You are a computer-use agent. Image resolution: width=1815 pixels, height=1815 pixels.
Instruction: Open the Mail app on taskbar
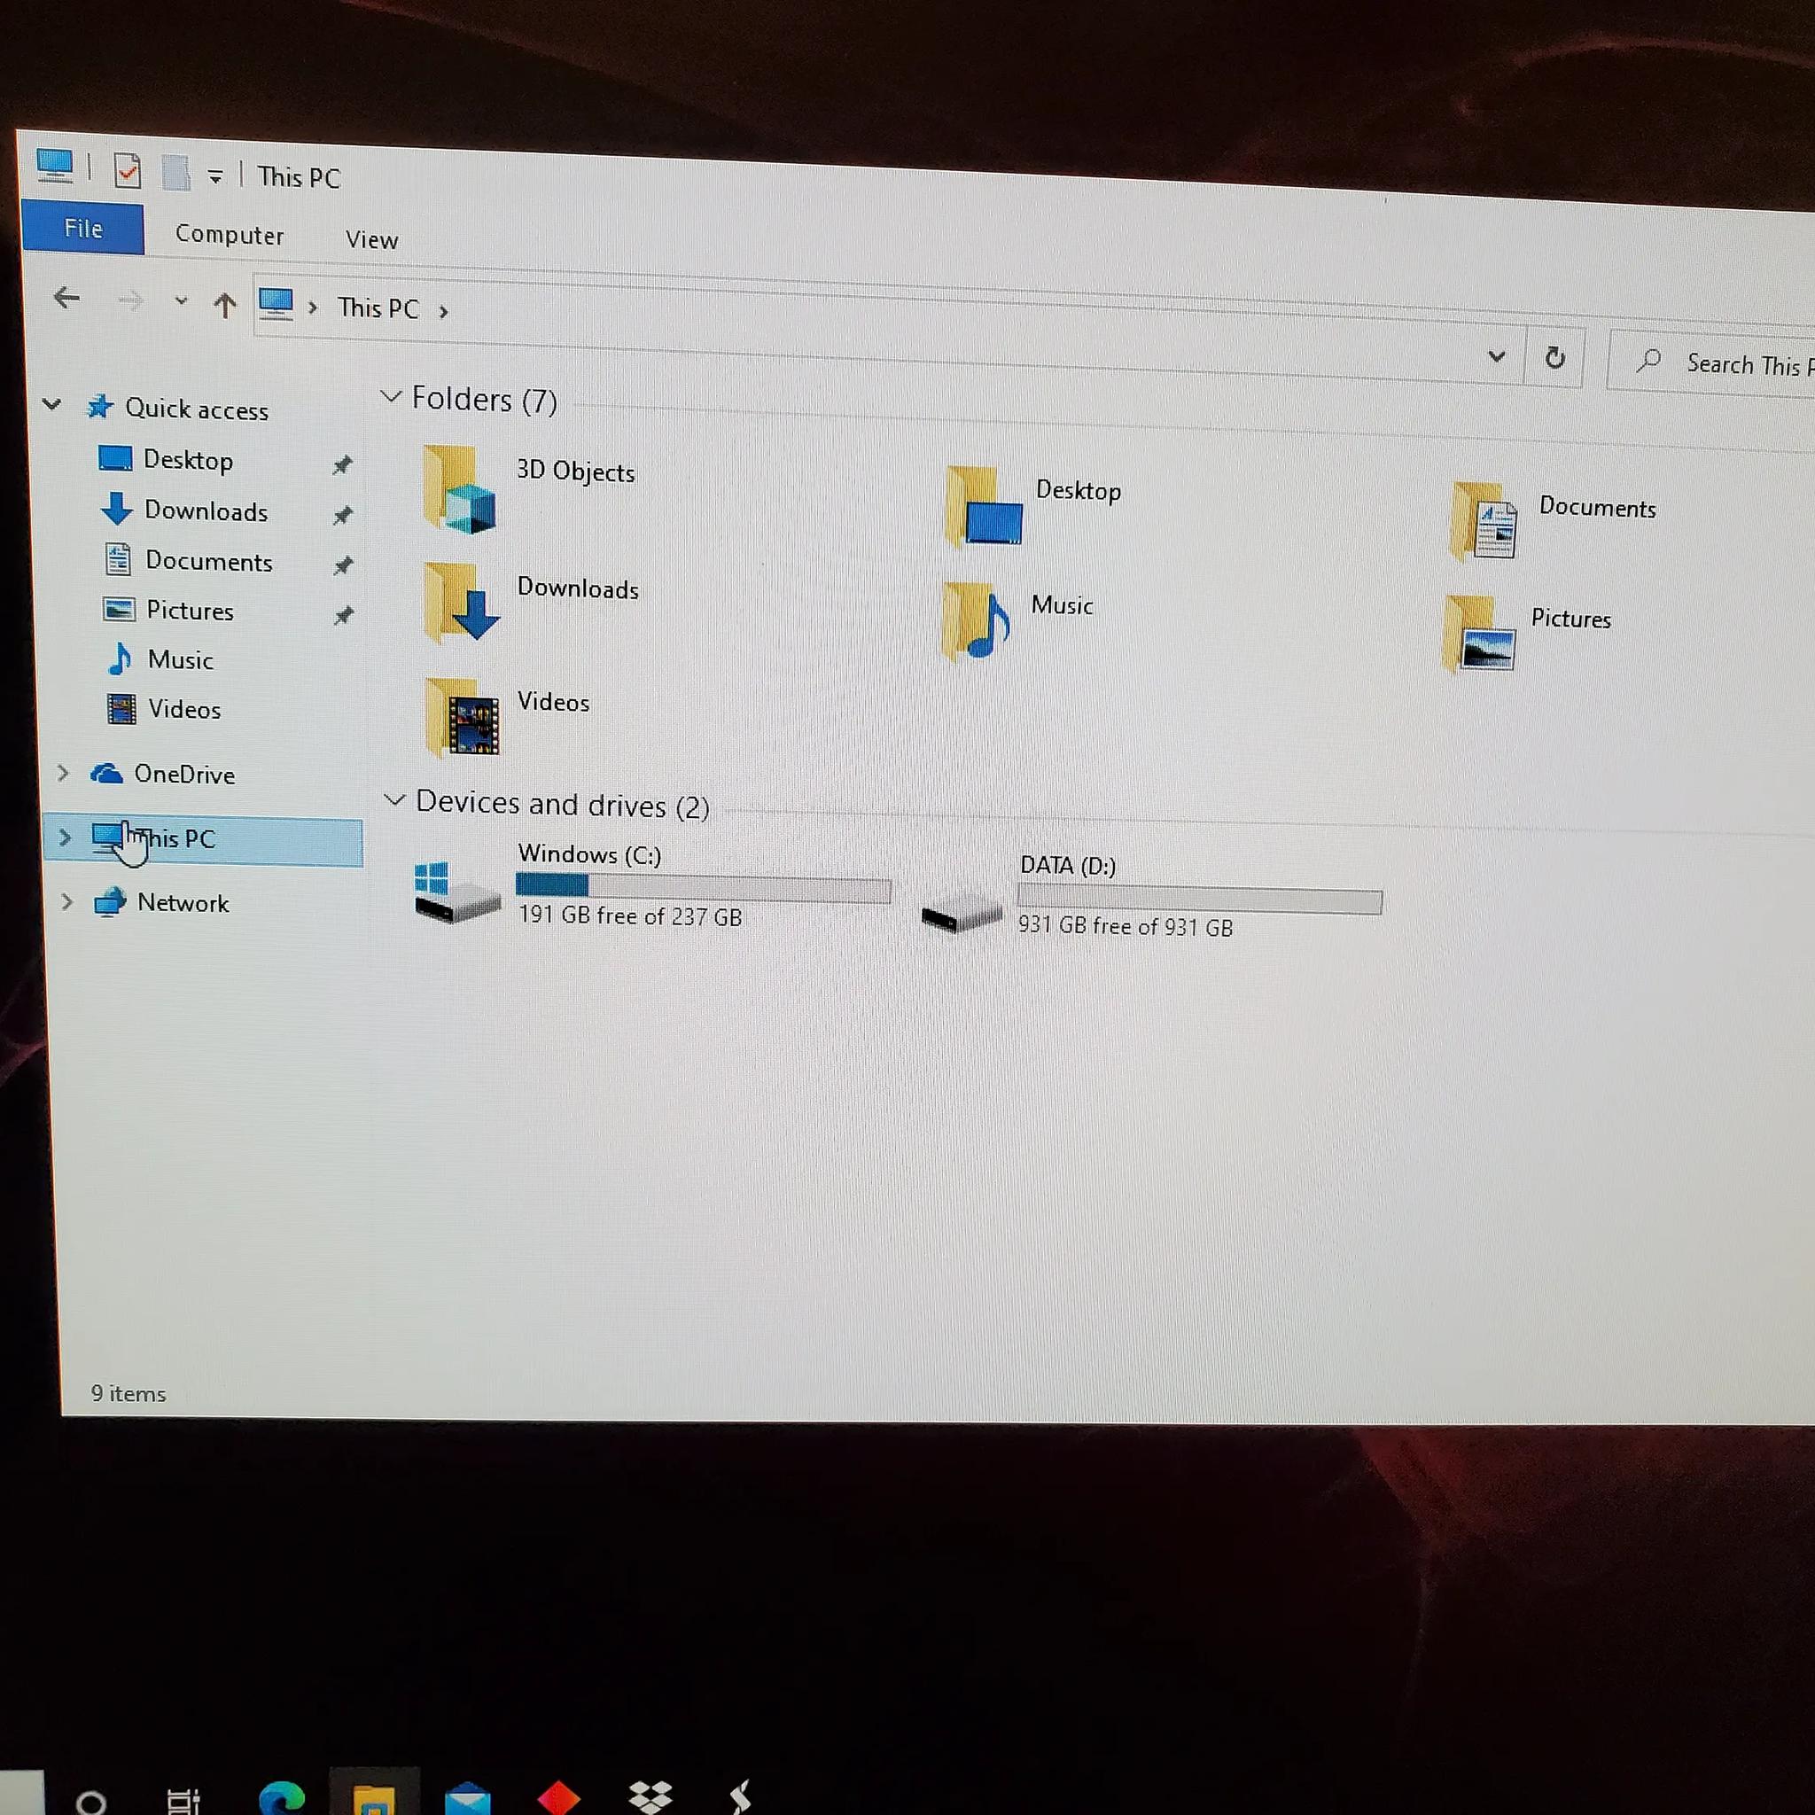(467, 1798)
